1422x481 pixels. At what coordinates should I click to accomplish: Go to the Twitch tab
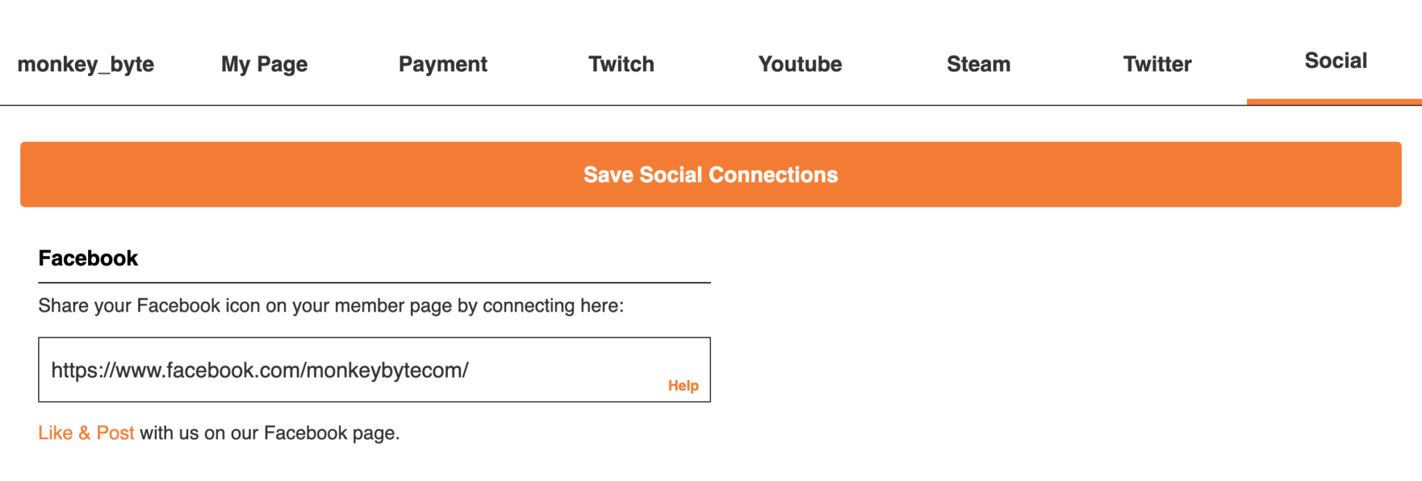pyautogui.click(x=621, y=64)
